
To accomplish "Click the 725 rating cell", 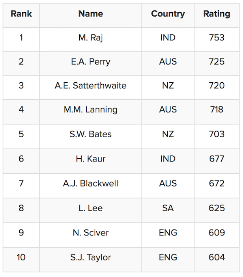I will coord(217,62).
